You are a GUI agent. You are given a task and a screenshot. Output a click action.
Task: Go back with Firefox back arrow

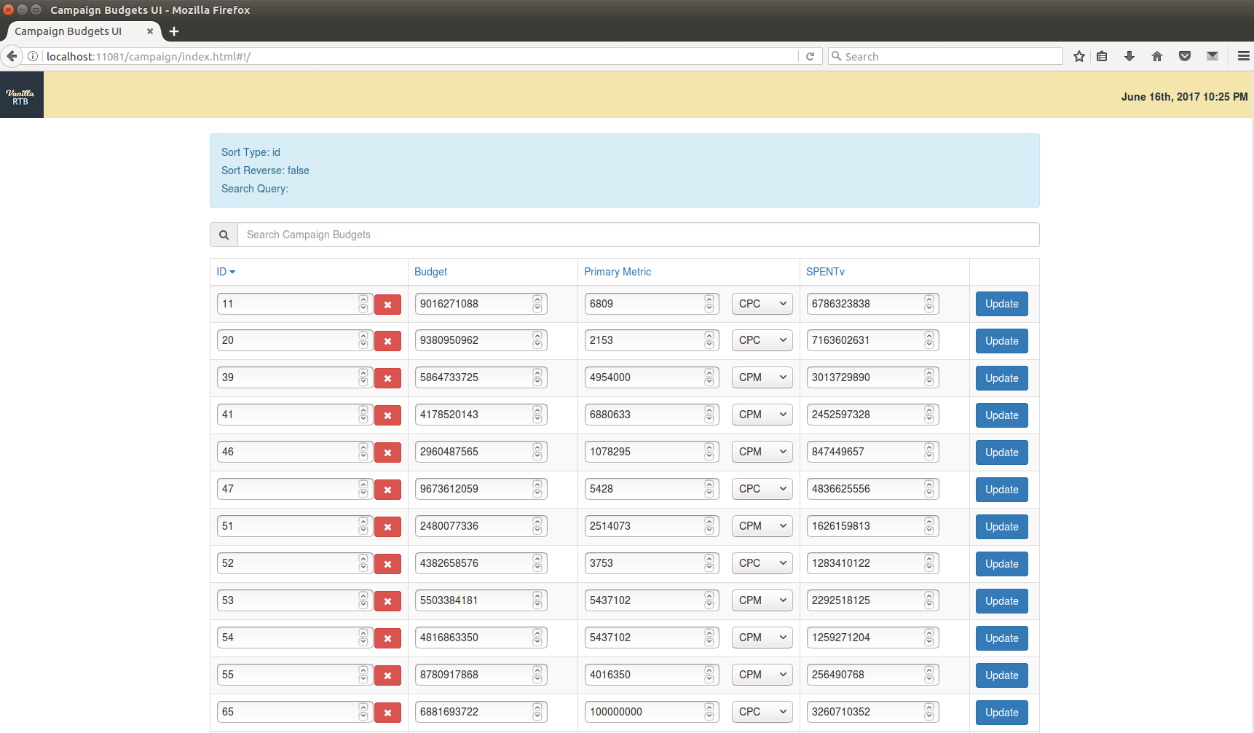tap(12, 56)
